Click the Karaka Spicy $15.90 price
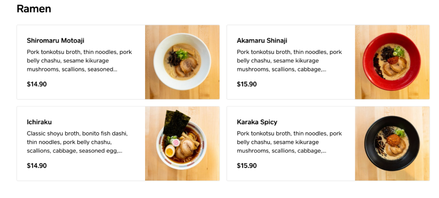Screen dimensions: 439x198 [247, 166]
